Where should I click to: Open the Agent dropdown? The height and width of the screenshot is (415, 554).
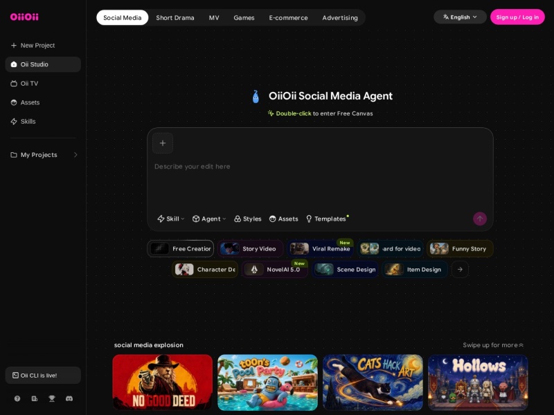(209, 219)
